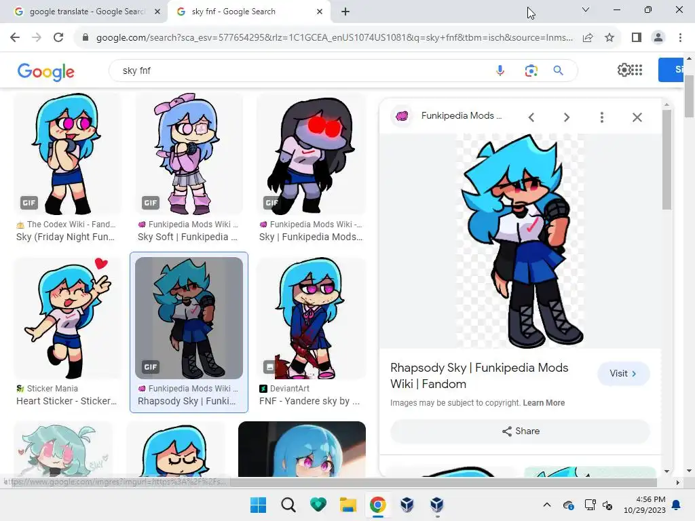Select the sky fnf search tab
Image resolution: width=695 pixels, height=521 pixels.
point(248,12)
